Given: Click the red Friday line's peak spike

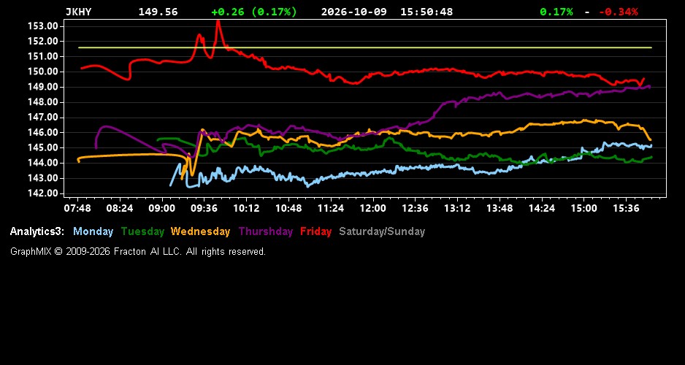Looking at the screenshot, I should click(218, 23).
